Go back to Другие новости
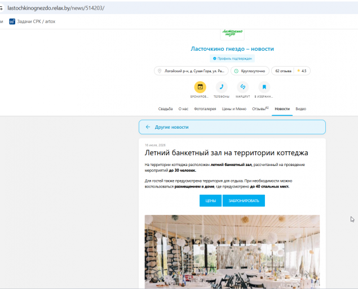This screenshot has width=358, height=289. [x=232, y=127]
